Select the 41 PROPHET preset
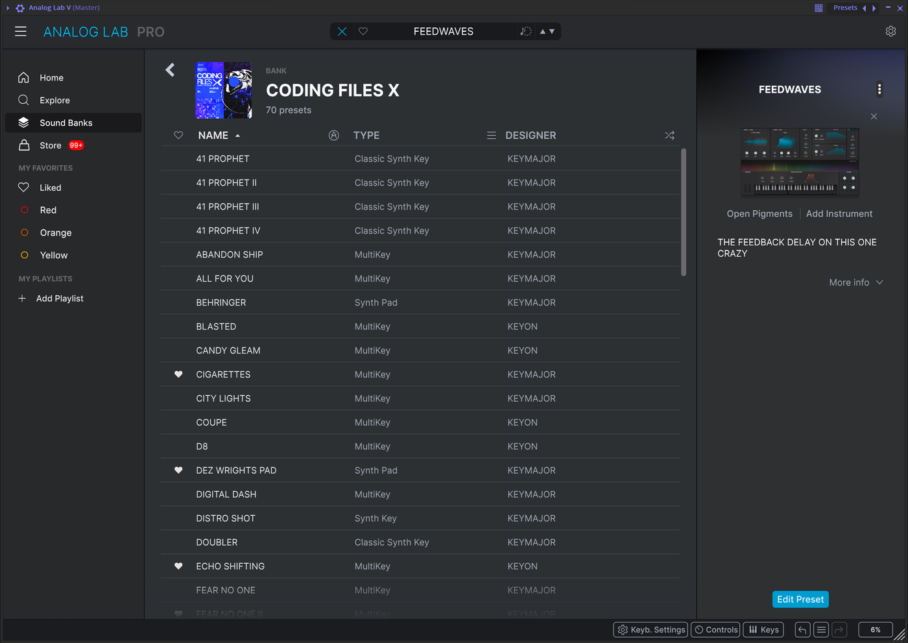The height and width of the screenshot is (643, 908). [420, 159]
